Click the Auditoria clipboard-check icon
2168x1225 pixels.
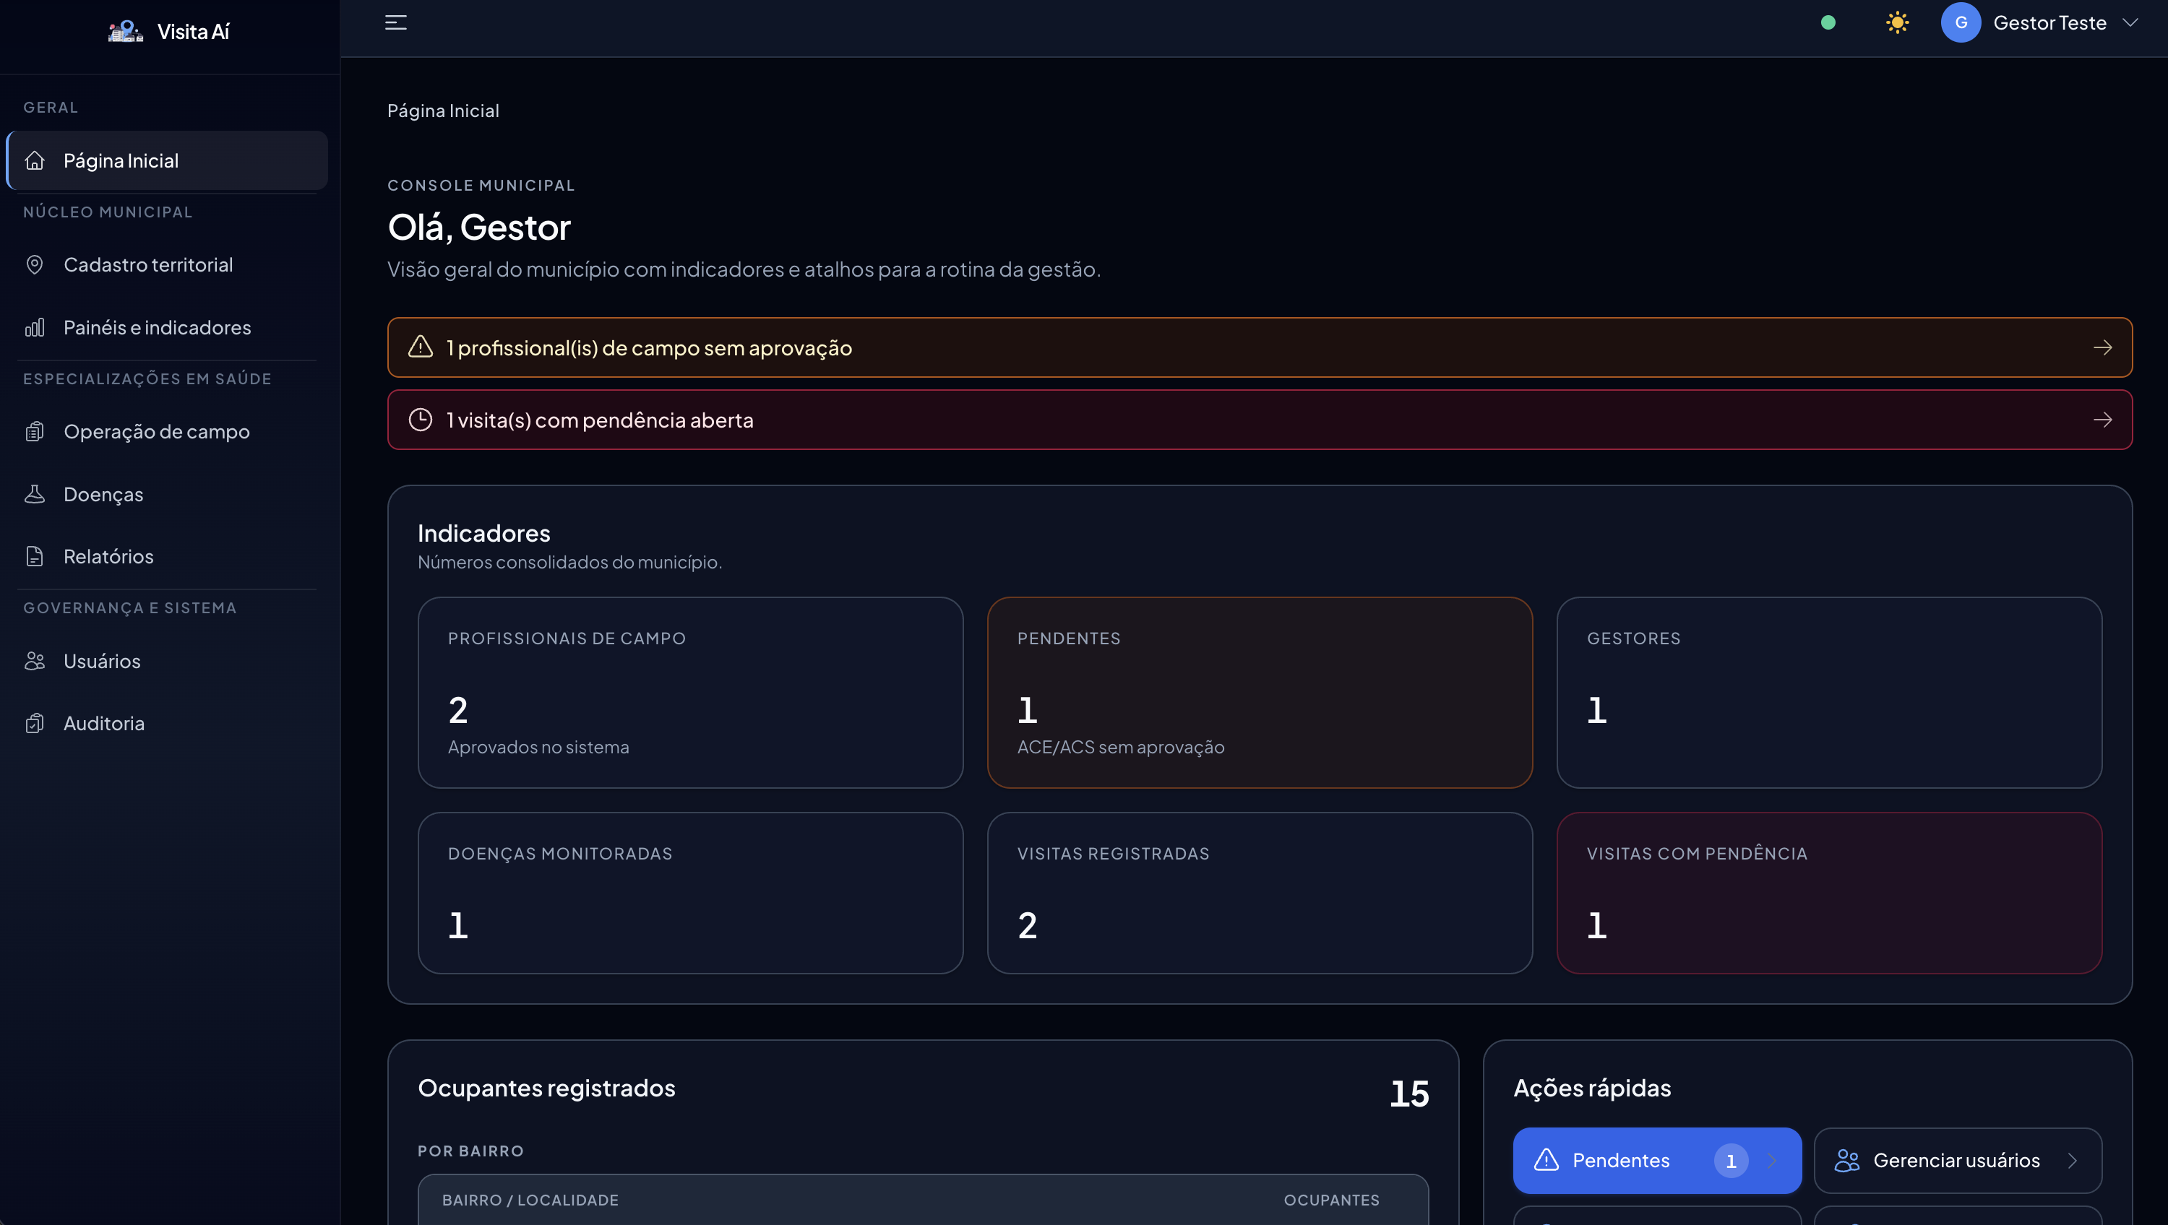coord(35,724)
